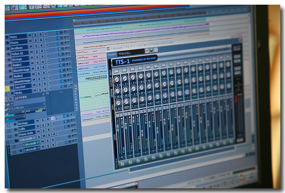Preview the TTS-1 part 3 sound
This screenshot has height=193, width=285.
pos(138,161)
